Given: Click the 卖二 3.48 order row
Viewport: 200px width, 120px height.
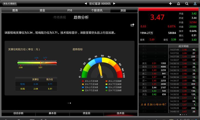Looking at the screenshot, I should (154, 73).
